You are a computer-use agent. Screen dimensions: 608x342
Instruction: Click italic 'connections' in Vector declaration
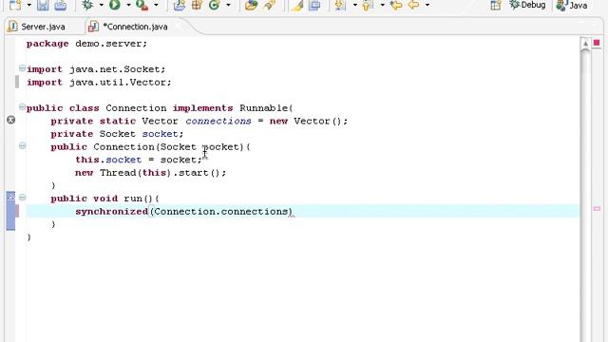pos(218,121)
